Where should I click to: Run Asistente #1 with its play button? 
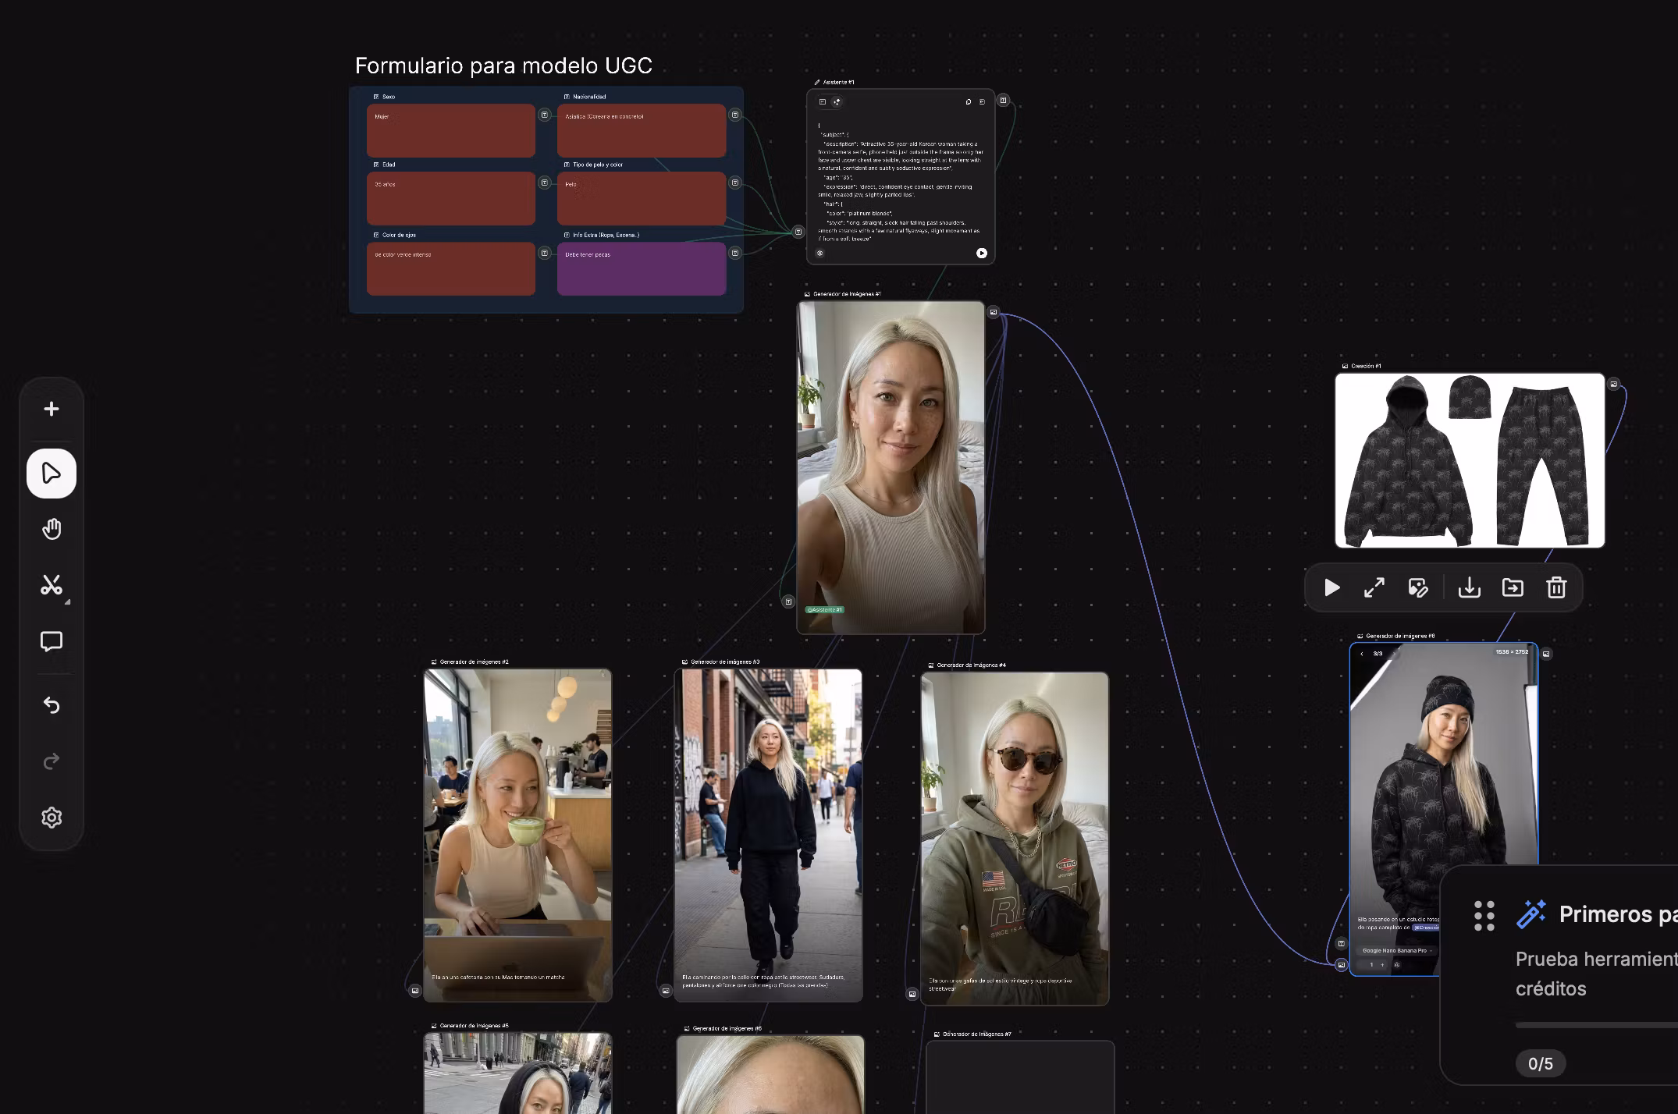tap(982, 254)
